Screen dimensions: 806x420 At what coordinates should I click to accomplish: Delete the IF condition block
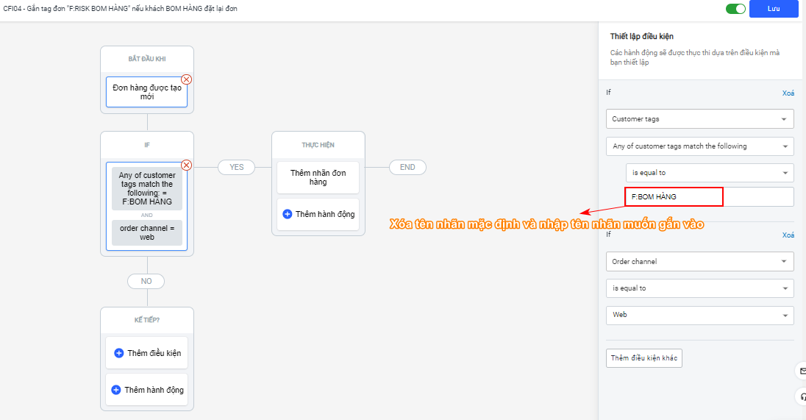pyautogui.click(x=187, y=165)
